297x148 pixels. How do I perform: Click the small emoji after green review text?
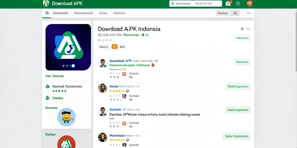point(153,65)
